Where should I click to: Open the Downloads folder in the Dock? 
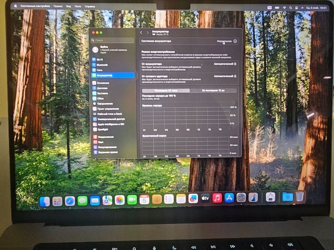pos(287,197)
